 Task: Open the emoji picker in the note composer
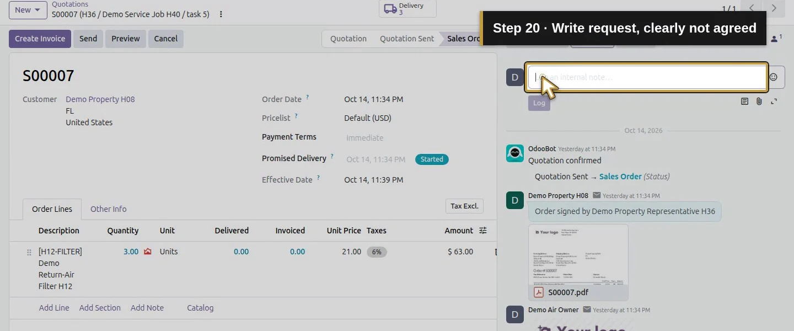[x=773, y=77]
